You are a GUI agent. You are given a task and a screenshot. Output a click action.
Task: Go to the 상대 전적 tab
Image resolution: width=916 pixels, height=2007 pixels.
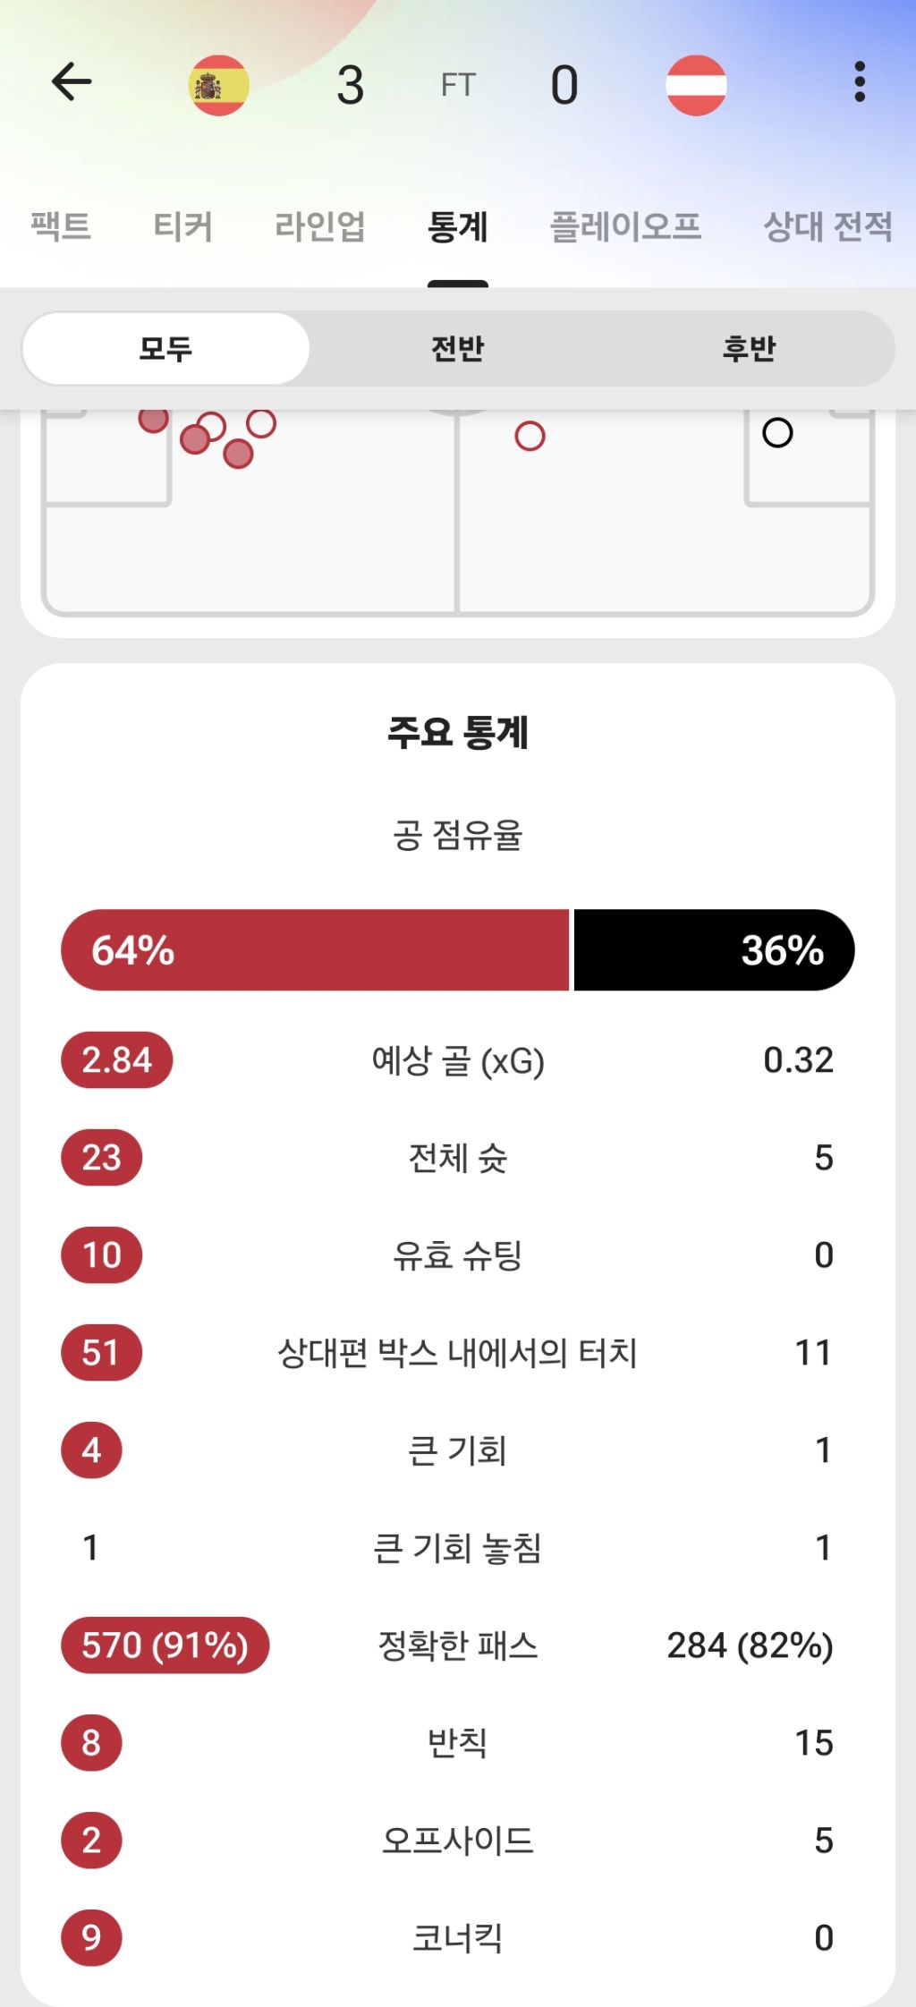[x=827, y=225]
